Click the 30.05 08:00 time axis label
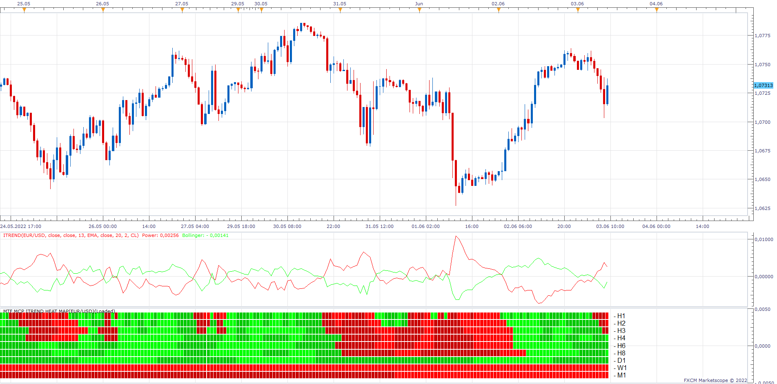 (x=287, y=226)
